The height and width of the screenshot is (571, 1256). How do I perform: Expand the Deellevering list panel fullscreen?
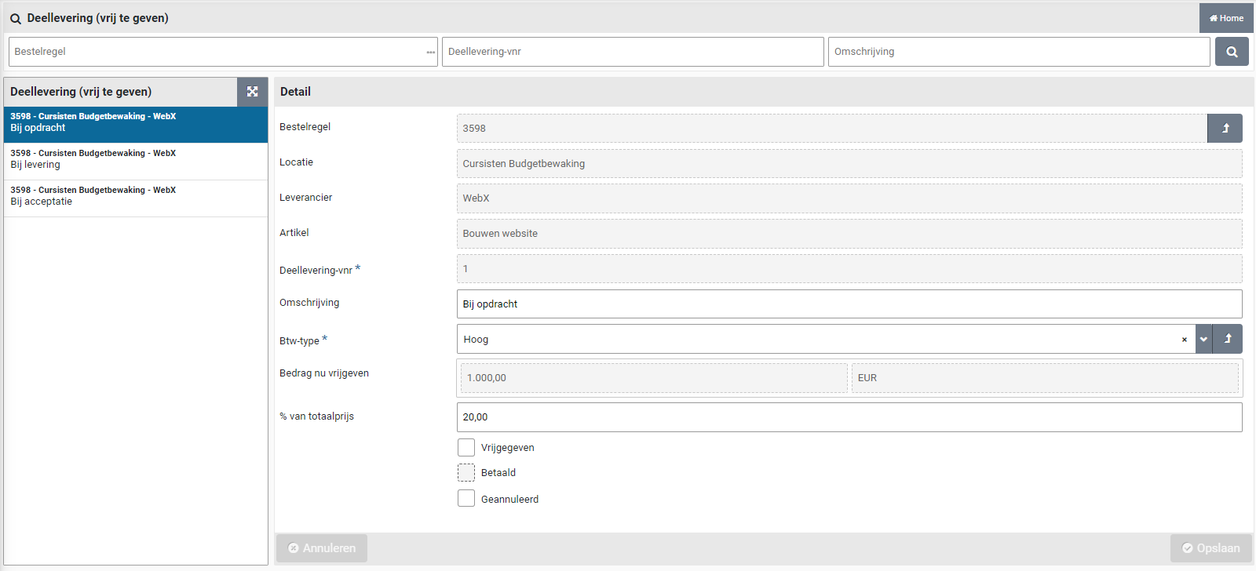(252, 92)
